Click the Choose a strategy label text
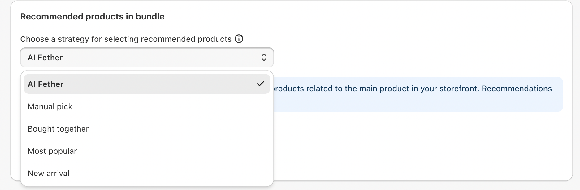 click(x=126, y=39)
